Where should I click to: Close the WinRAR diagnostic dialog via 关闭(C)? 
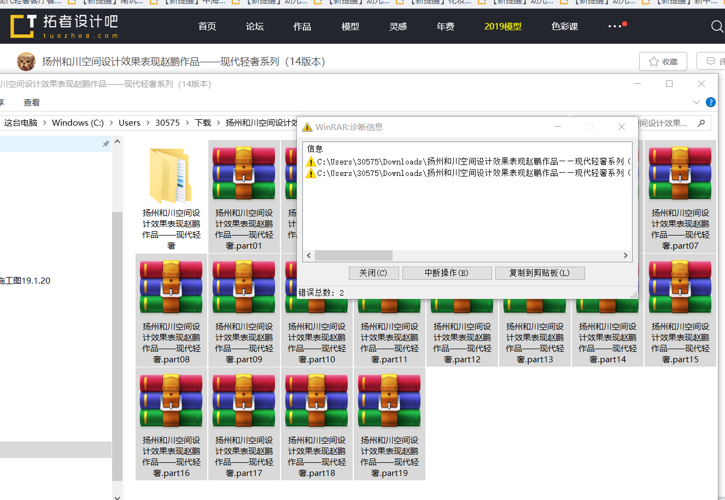point(373,273)
